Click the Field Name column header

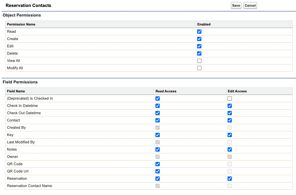click(x=16, y=91)
